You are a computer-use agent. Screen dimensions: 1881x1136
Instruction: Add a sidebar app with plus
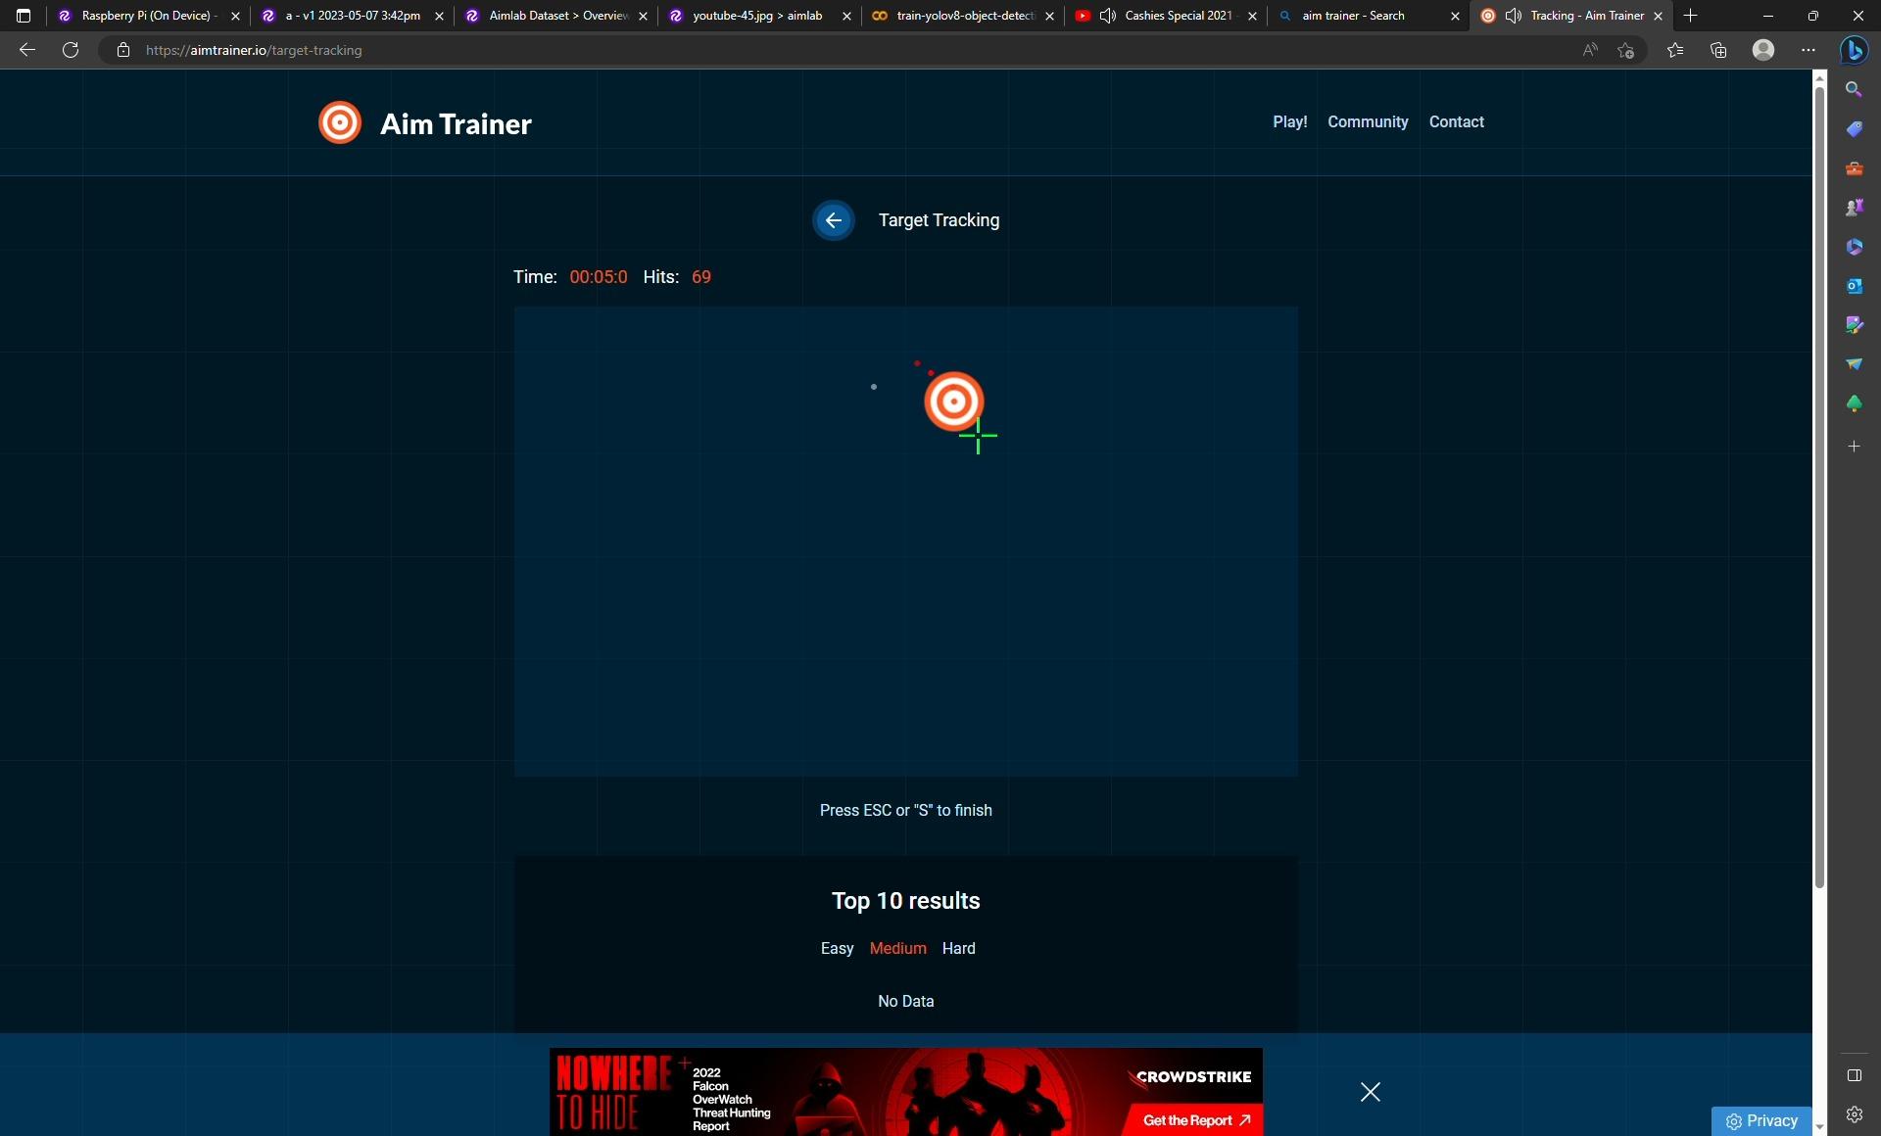pos(1854,447)
